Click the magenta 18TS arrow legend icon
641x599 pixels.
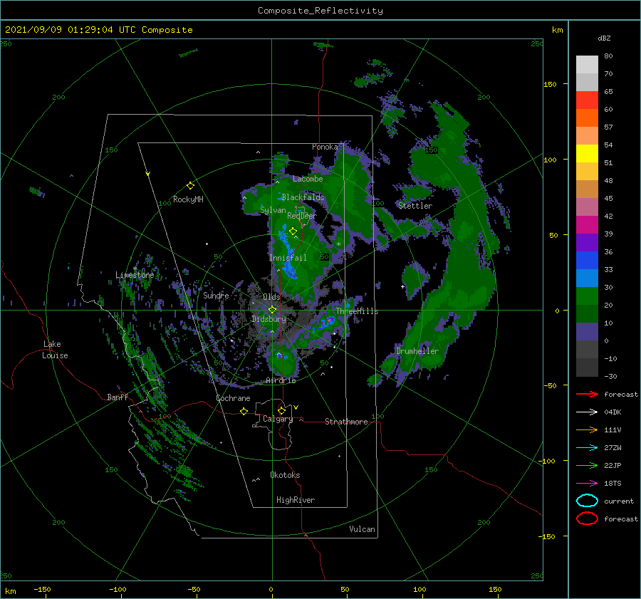point(587,483)
